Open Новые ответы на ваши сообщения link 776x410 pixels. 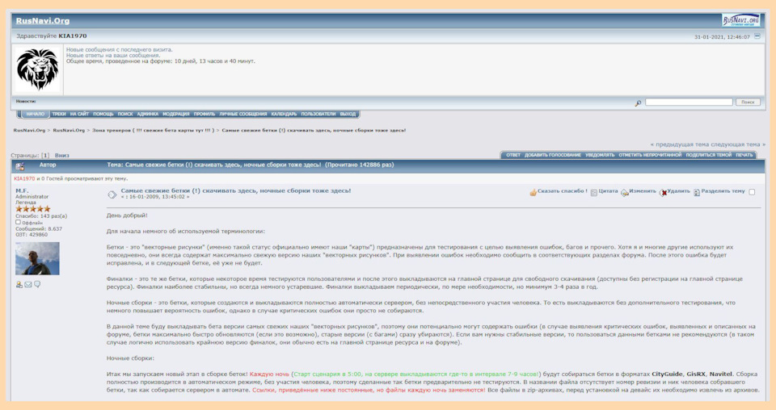(x=113, y=56)
